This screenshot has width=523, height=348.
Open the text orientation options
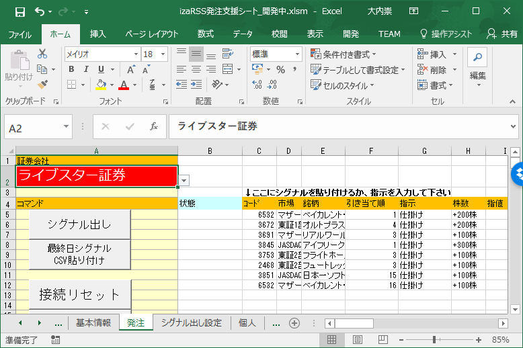click(217, 85)
